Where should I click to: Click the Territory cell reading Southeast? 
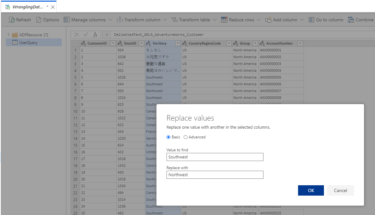163,98
